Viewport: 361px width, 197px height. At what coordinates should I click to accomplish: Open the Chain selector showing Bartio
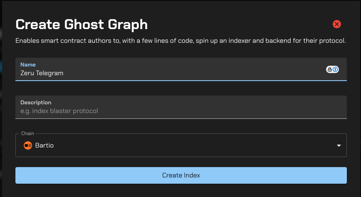[x=181, y=145]
